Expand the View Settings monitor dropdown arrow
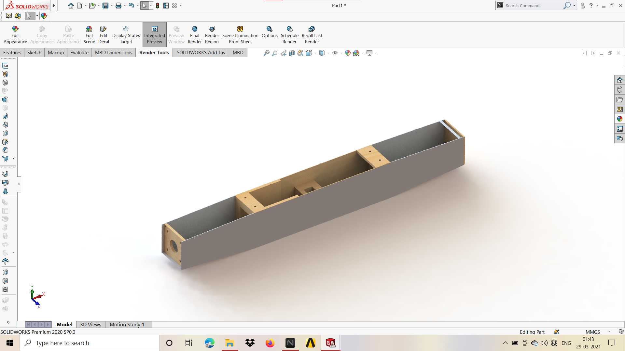This screenshot has width=625, height=351. pos(376,53)
